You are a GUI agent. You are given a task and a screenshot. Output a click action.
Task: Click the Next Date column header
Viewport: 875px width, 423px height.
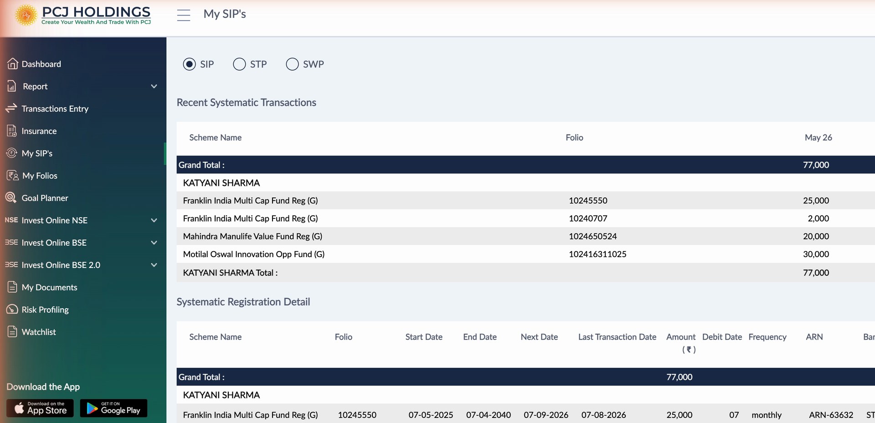(539, 337)
